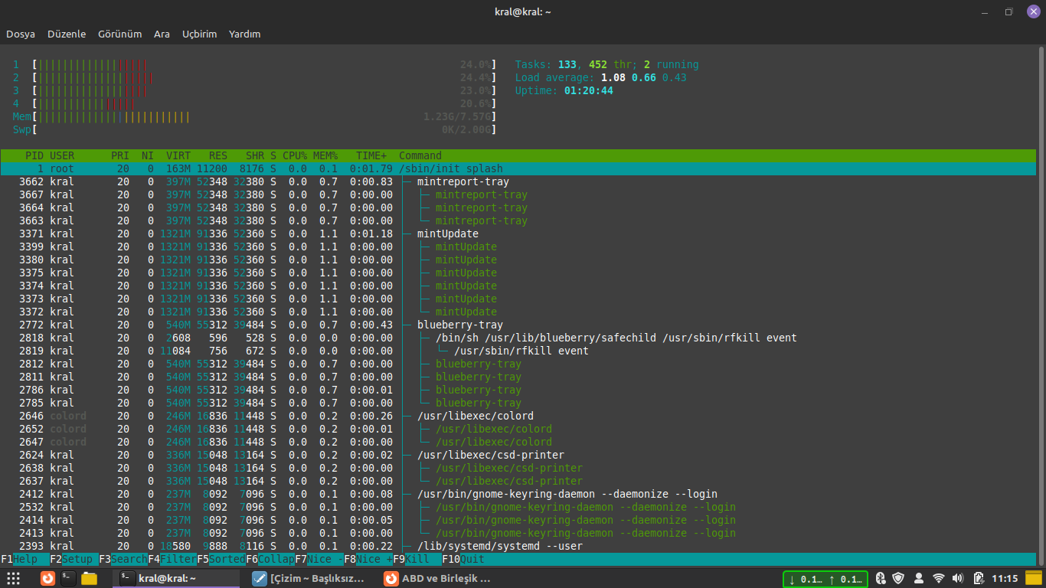Screen dimensions: 1046x588
Task: Open the Dosya menu
Action: coord(21,34)
